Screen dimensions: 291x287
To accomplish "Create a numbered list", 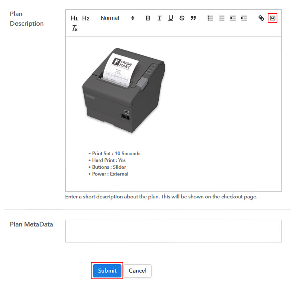I will [210, 18].
